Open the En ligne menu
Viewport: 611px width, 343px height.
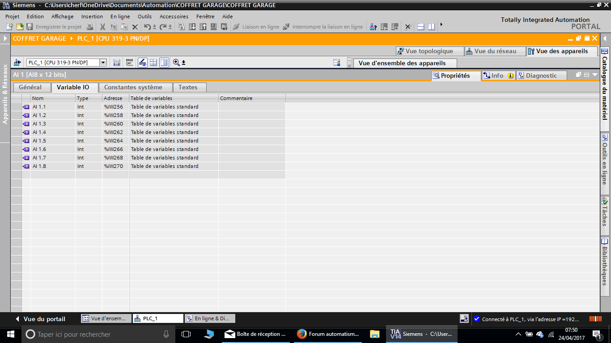pyautogui.click(x=120, y=17)
